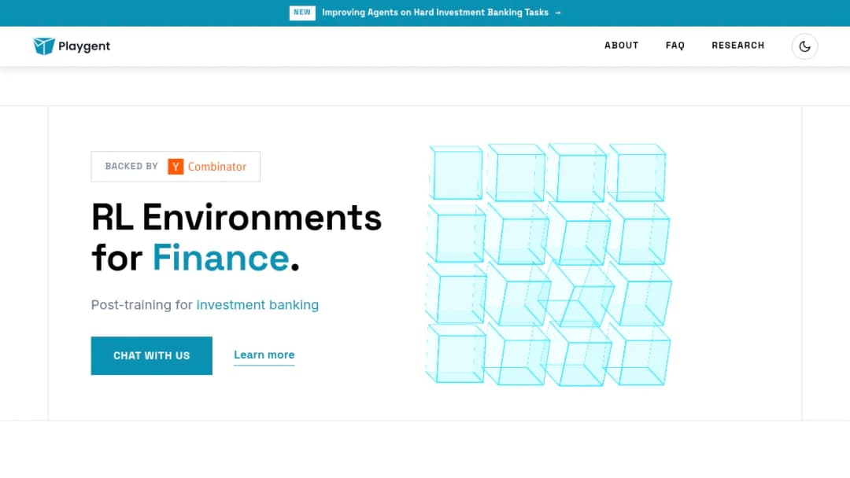Click the Chat With Us button
This screenshot has height=478, width=850.
(x=152, y=355)
